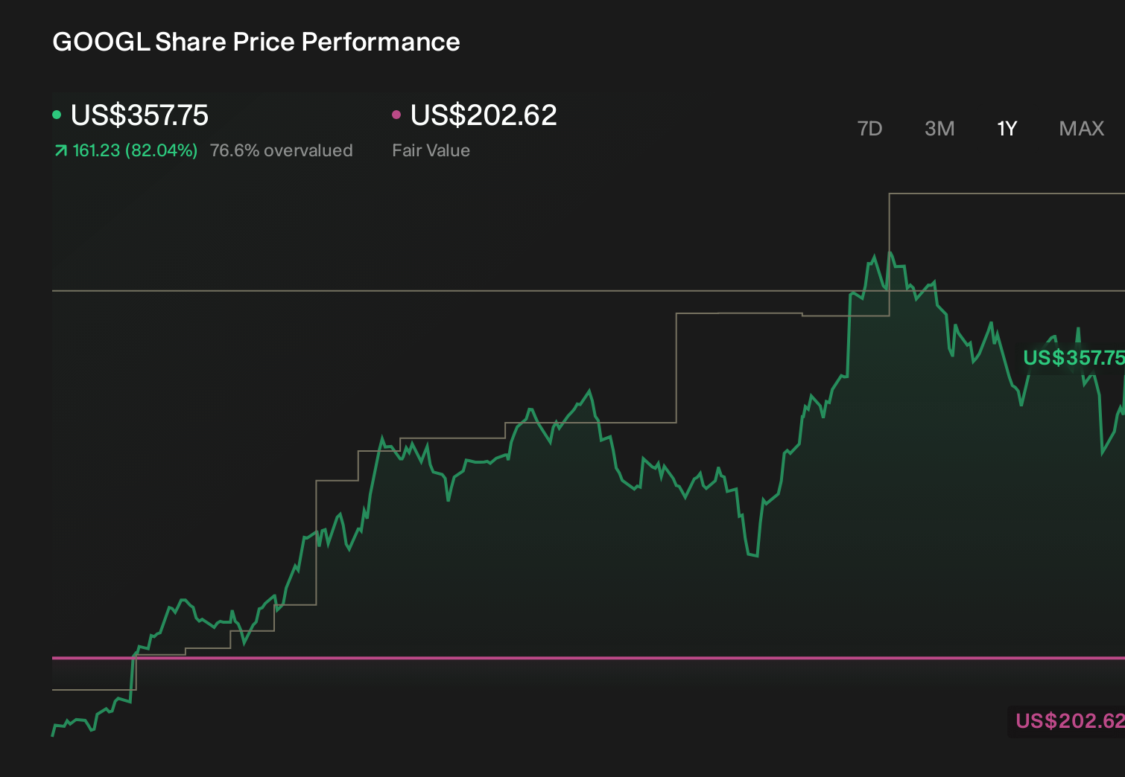Select the 1Y time range
Screen dimensions: 1125x777
pos(1007,129)
